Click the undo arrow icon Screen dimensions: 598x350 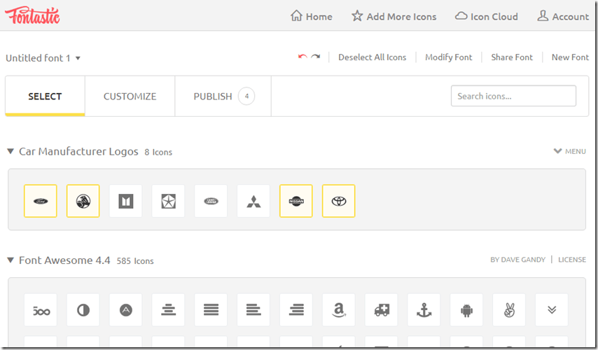pos(303,57)
